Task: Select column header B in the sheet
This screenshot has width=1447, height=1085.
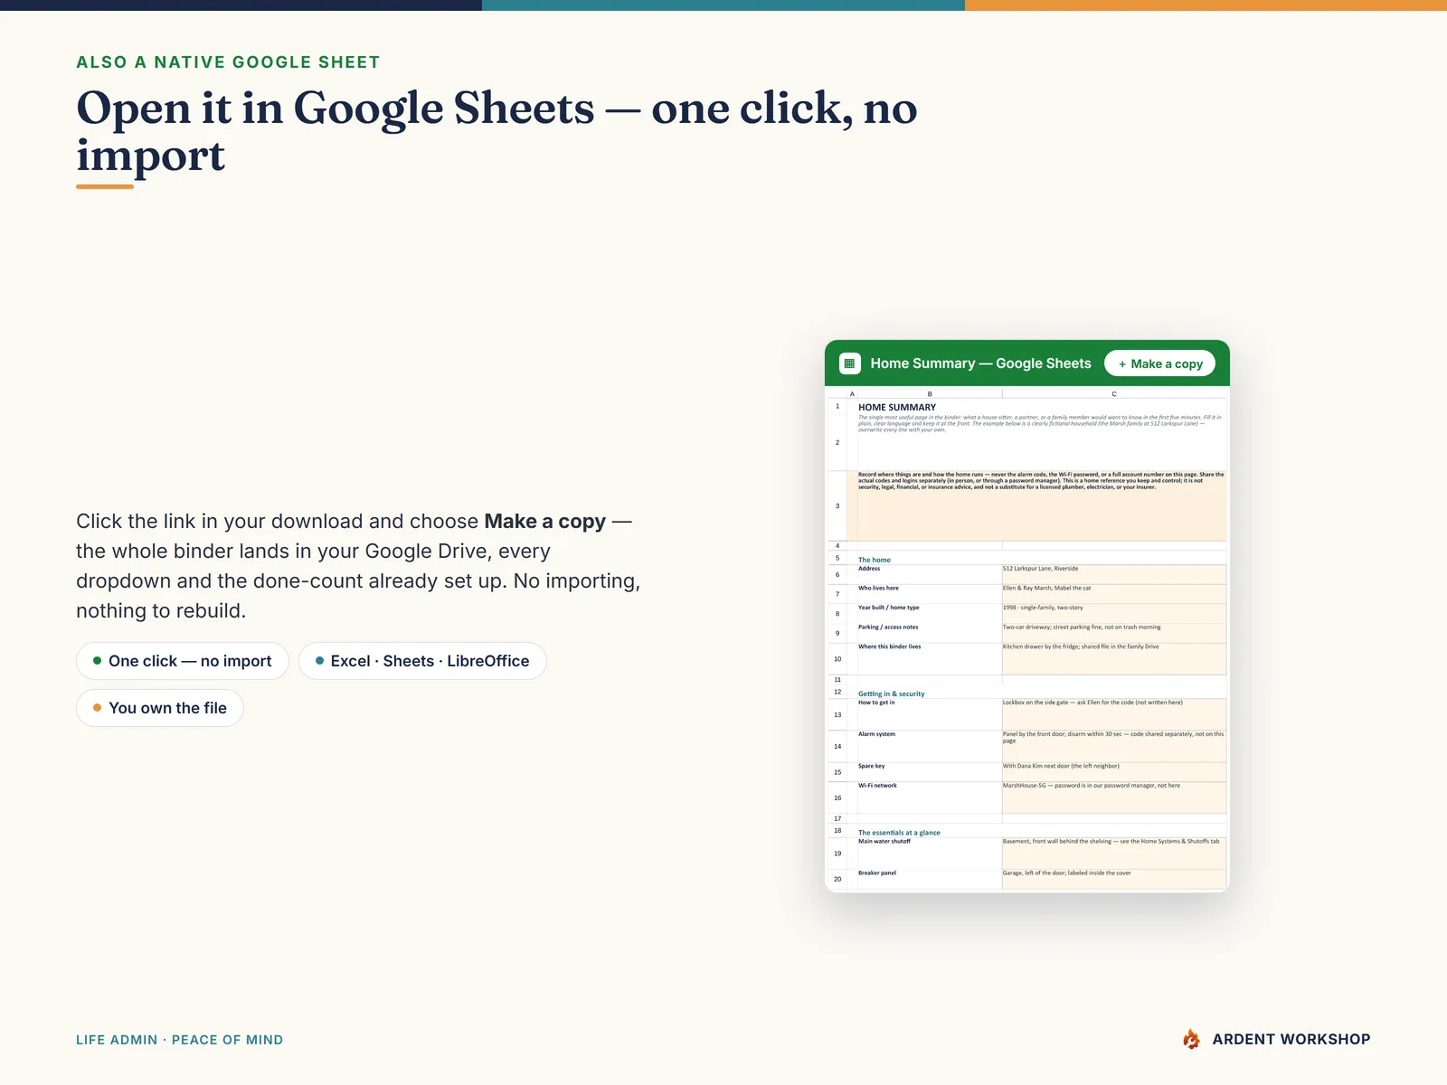Action: pyautogui.click(x=930, y=394)
